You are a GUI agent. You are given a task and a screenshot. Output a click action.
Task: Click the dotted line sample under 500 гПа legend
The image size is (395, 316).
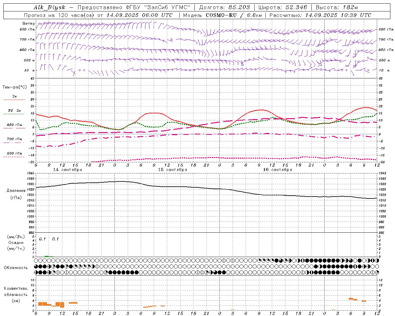pyautogui.click(x=14, y=157)
